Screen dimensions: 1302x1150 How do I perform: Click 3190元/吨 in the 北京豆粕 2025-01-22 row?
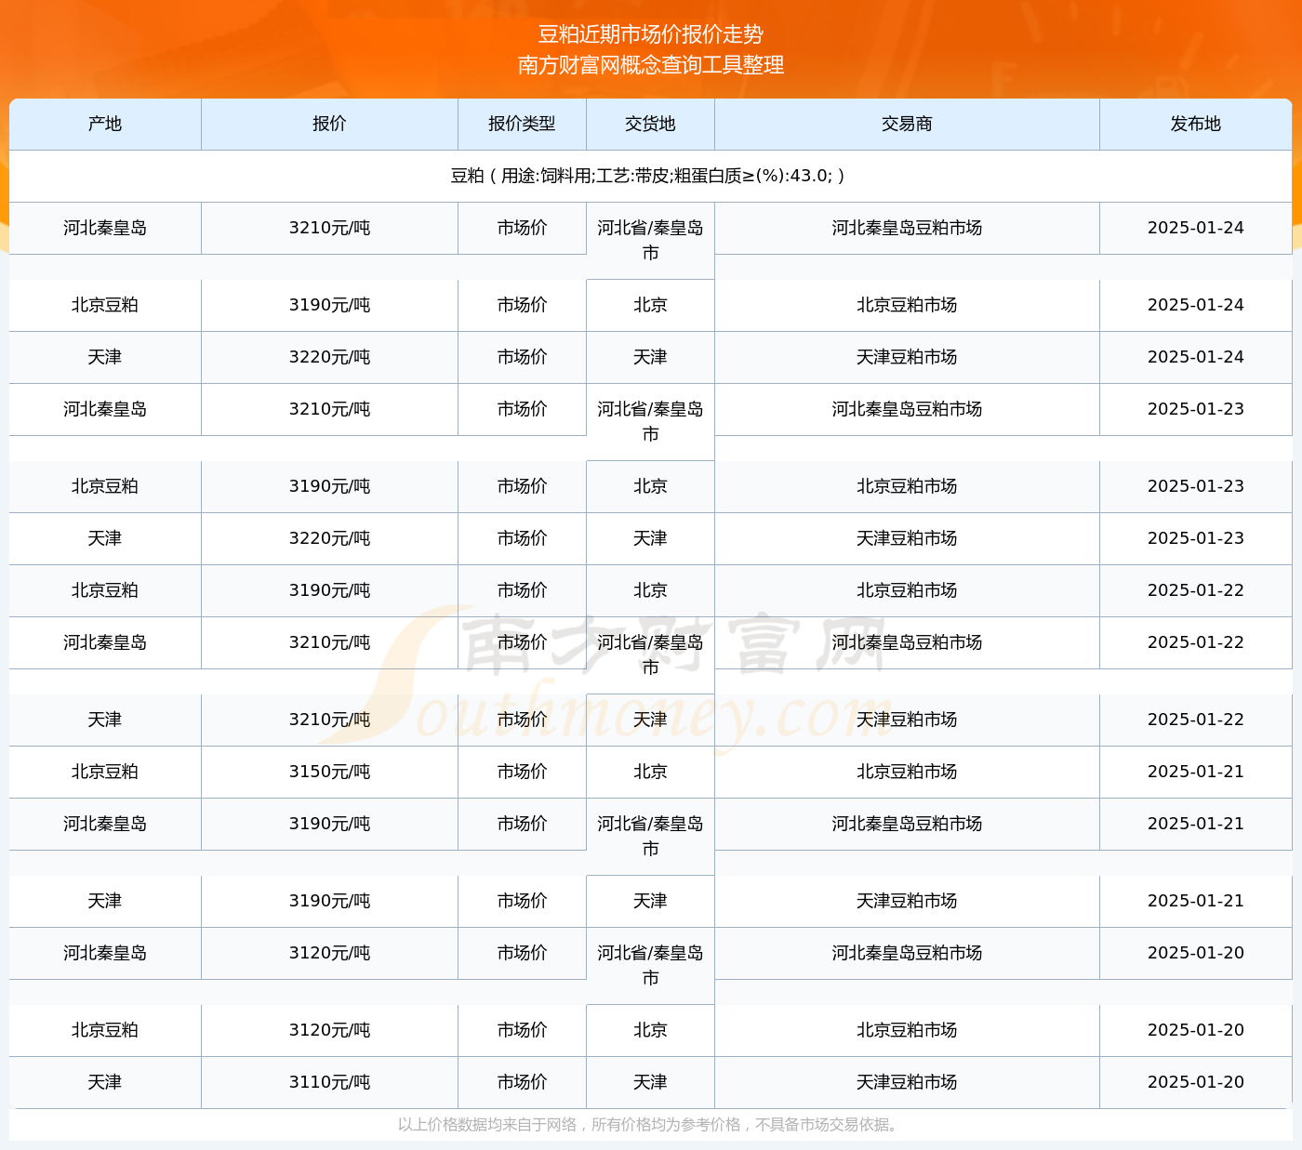click(x=329, y=590)
